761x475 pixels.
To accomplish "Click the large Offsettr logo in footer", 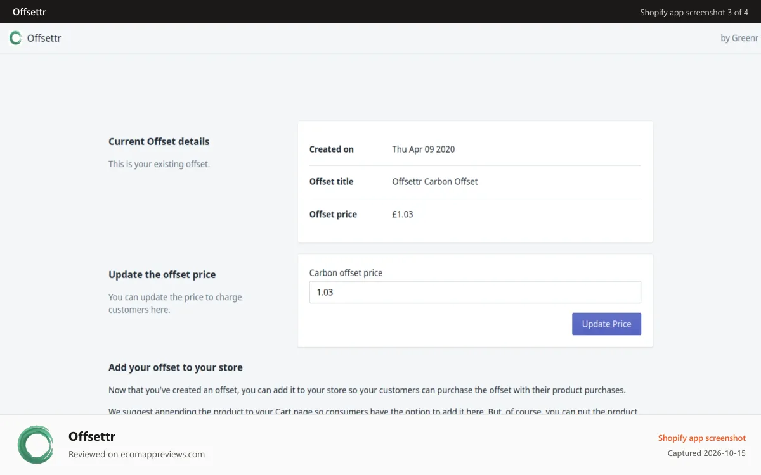I will coord(36,444).
